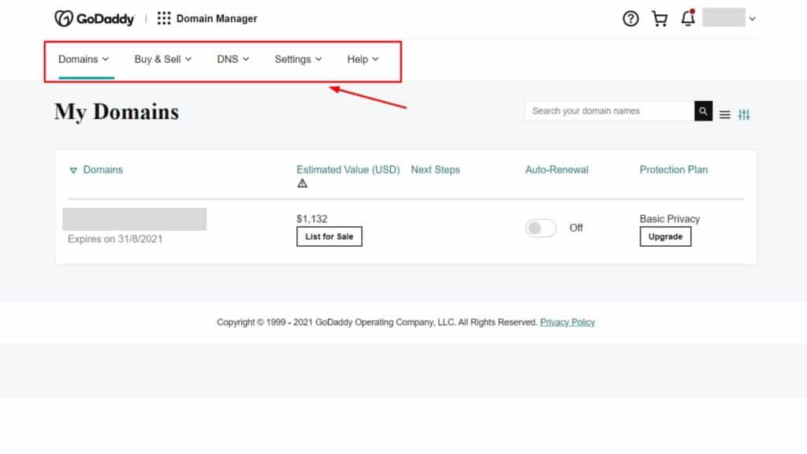Viewport: 807px width, 454px height.
Task: Toggle Auto-Renewal switch on
Action: click(541, 228)
